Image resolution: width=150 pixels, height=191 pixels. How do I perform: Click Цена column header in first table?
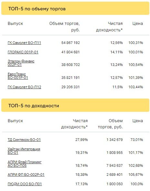coord(138,24)
